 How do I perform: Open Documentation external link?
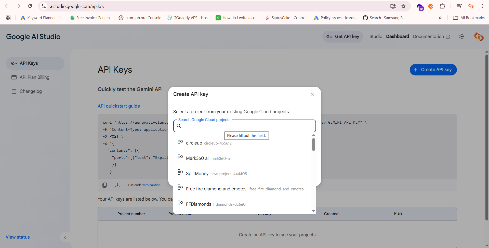(x=431, y=36)
